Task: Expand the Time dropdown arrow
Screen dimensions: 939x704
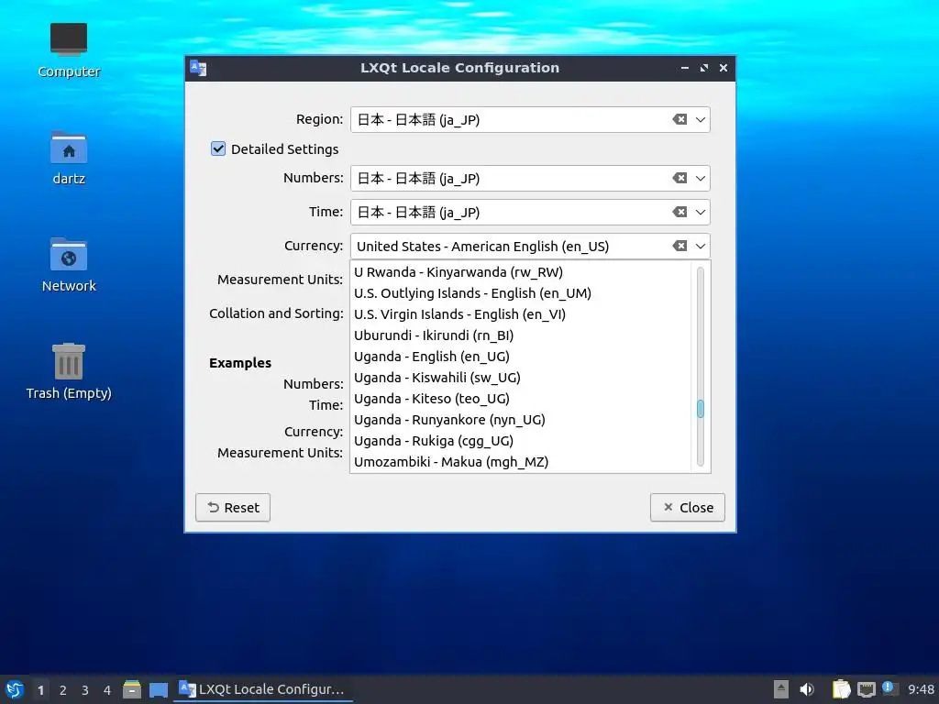Action: pyautogui.click(x=701, y=213)
